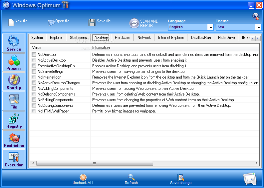Click the Save file floppy disk icon
Viewport: 264px width, 188px height.
[x=92, y=23]
